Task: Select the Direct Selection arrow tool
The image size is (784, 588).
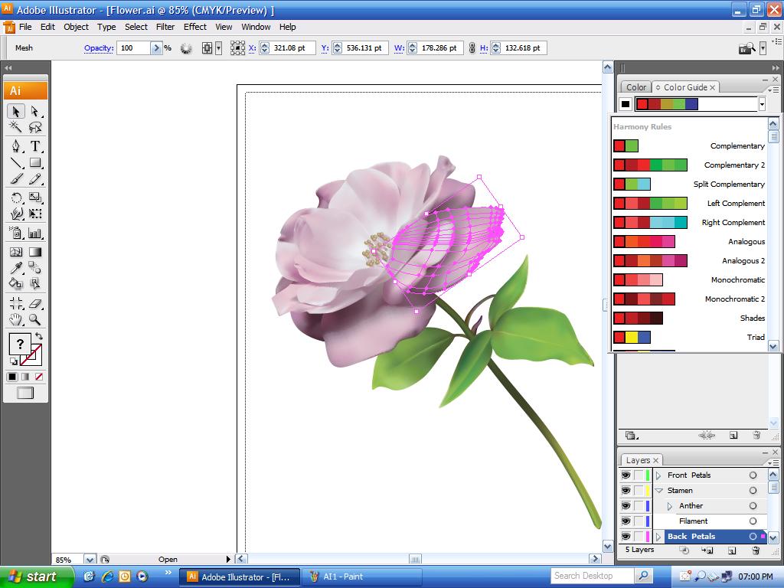Action: (35, 111)
